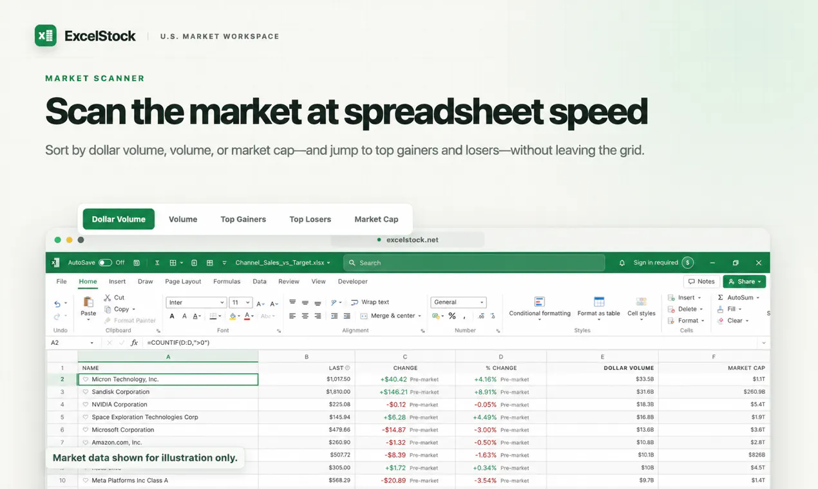This screenshot has width=818, height=489.
Task: Click the notification bell icon
Action: click(x=622, y=263)
